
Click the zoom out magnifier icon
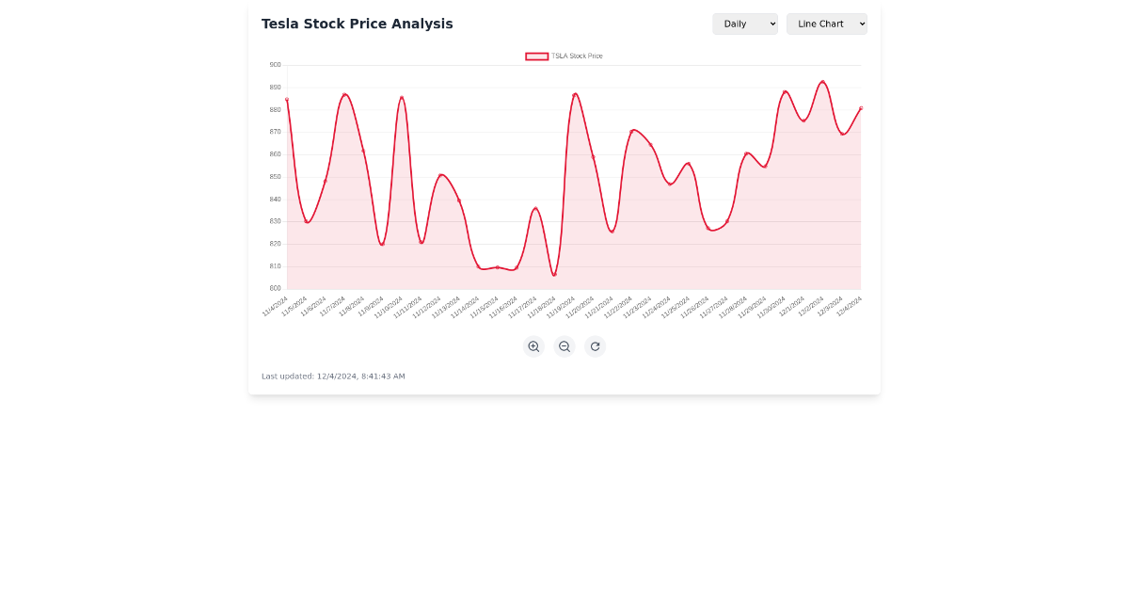point(564,346)
